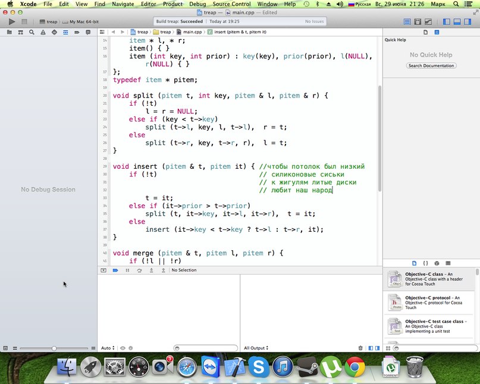
Task: Open Issue navigator warning icon
Action: point(43,32)
